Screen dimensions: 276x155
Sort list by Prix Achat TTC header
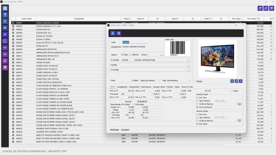click(253, 19)
